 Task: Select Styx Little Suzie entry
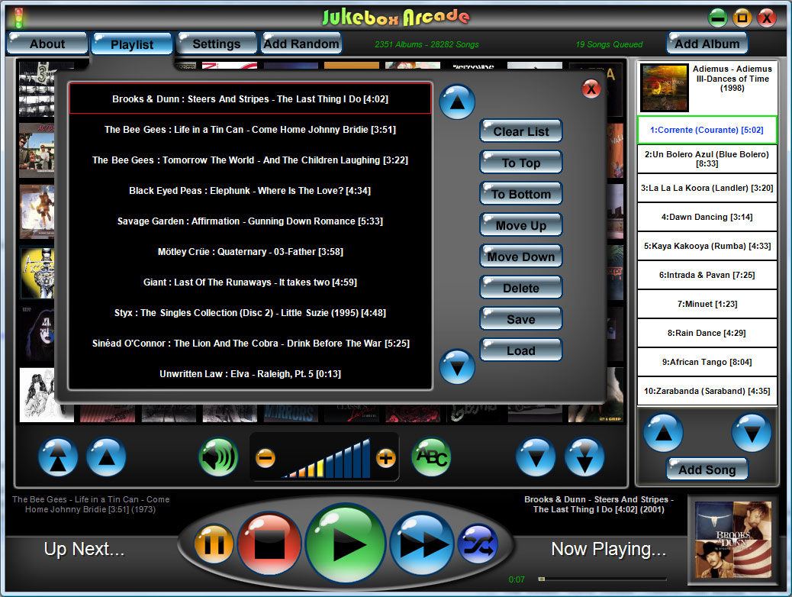point(250,313)
